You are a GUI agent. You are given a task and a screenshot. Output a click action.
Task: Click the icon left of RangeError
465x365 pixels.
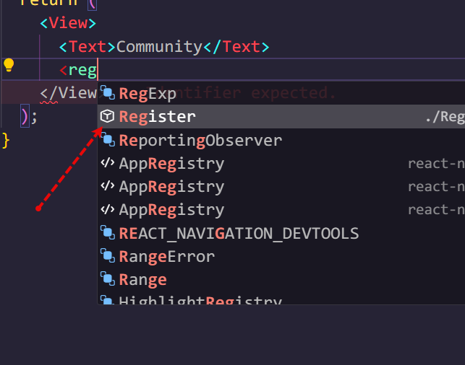pyautogui.click(x=108, y=256)
